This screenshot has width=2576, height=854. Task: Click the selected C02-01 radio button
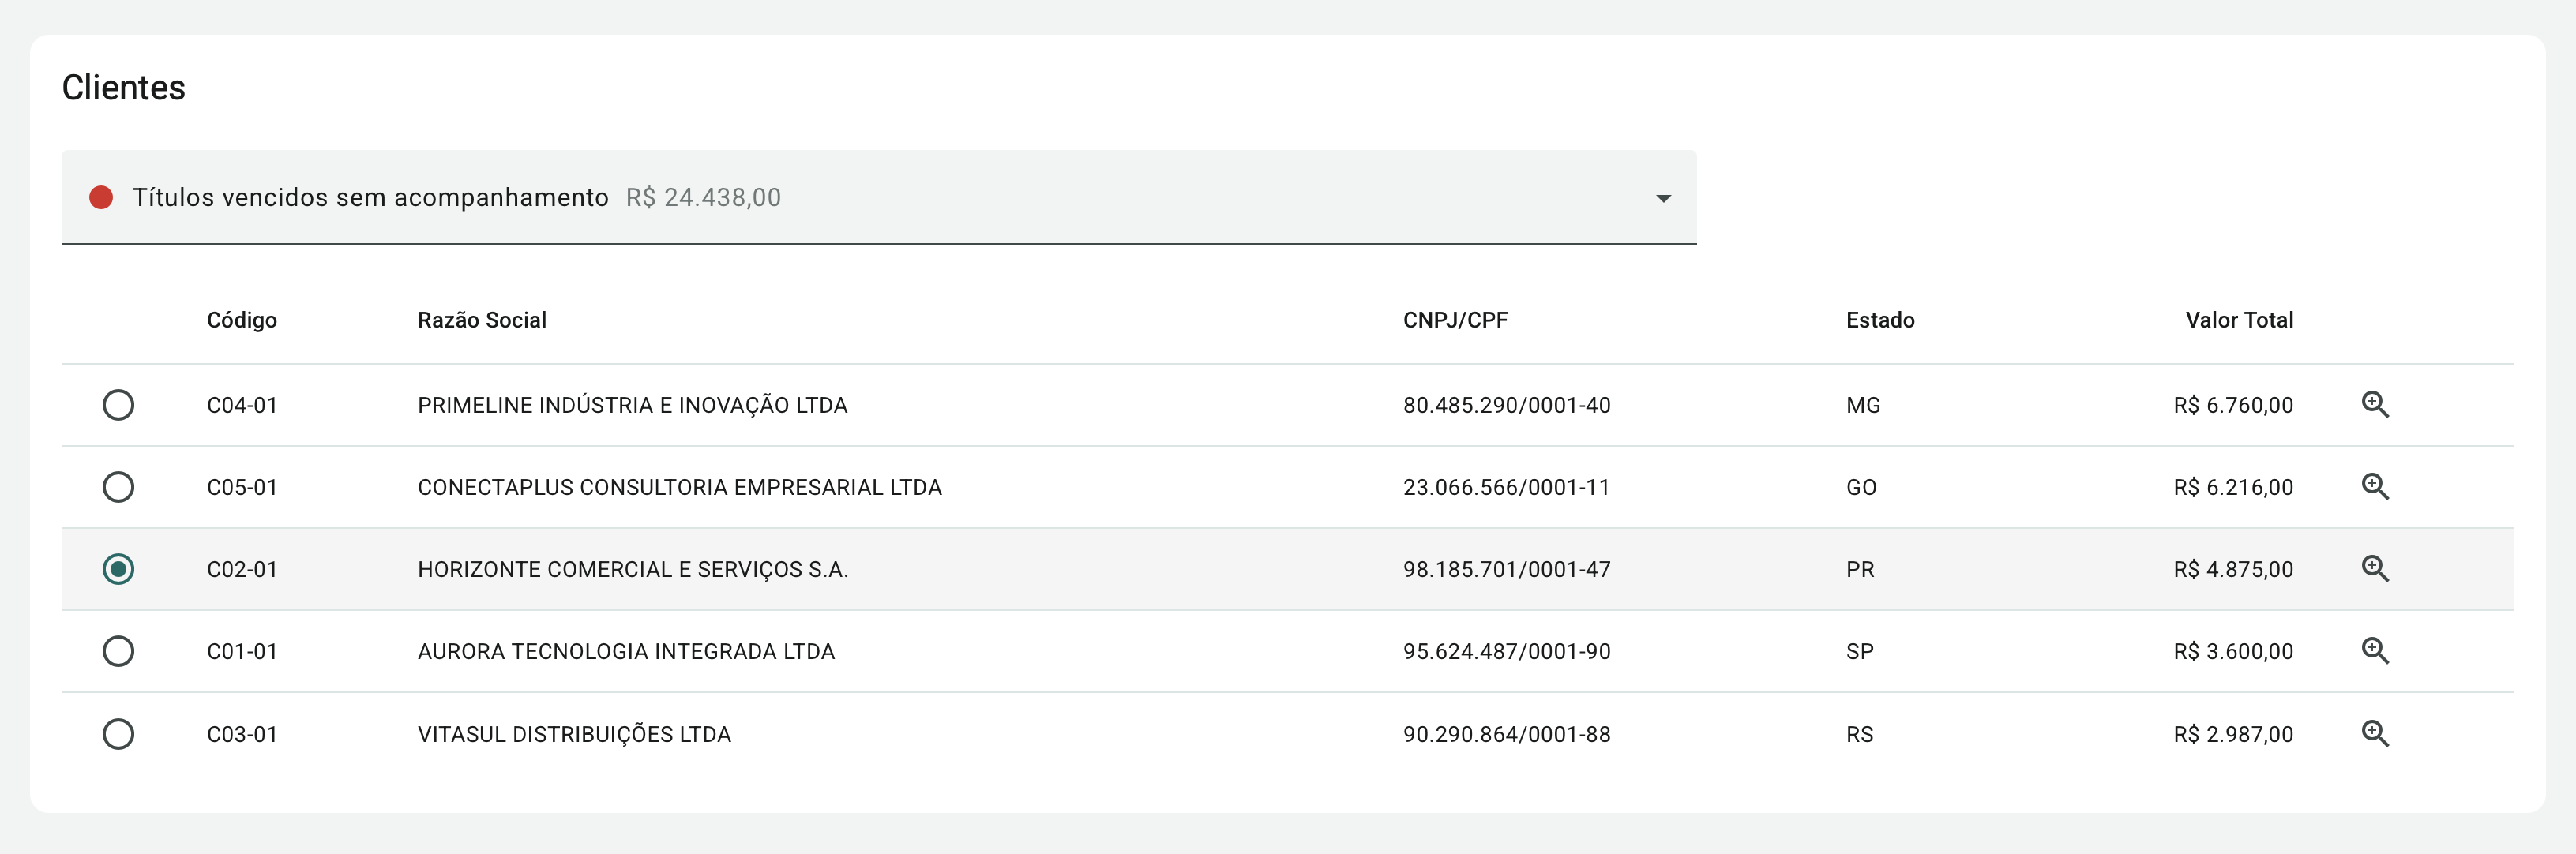[118, 569]
